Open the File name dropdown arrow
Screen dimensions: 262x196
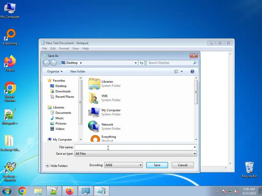tap(195, 147)
